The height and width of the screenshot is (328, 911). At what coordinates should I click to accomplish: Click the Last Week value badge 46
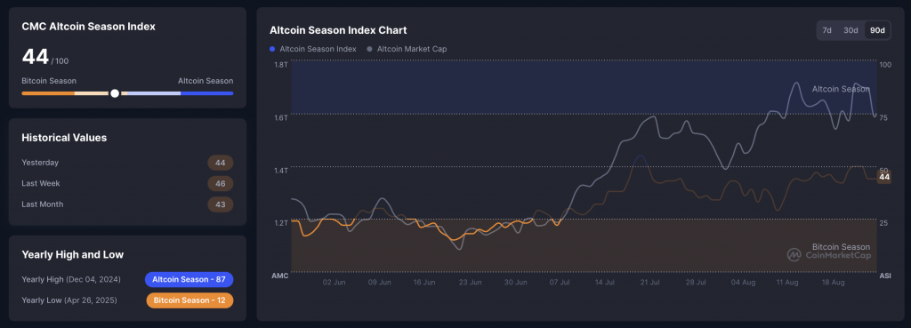(x=221, y=183)
